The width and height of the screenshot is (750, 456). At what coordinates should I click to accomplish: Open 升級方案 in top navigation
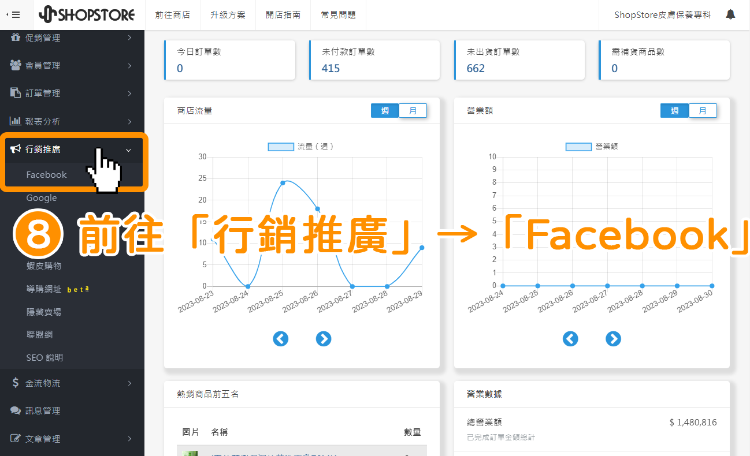pos(228,15)
